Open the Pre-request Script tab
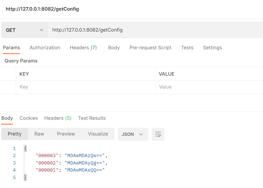Viewport: 263px width, 188px height. [x=150, y=48]
